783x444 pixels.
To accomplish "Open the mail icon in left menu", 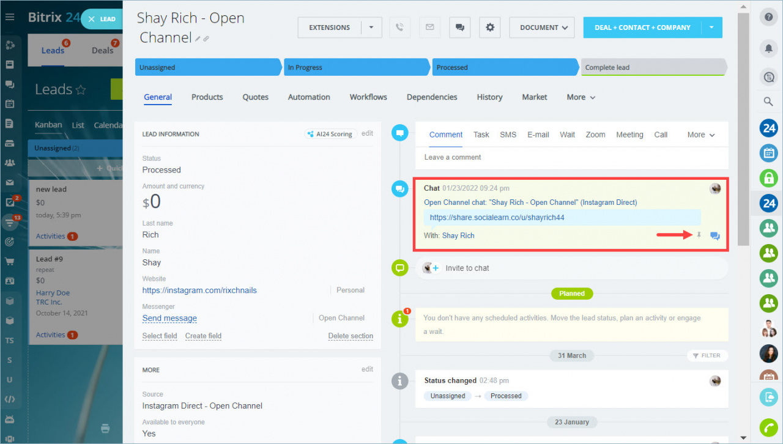I will 9,182.
